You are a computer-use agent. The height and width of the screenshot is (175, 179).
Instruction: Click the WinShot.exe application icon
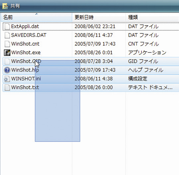tap(7, 53)
